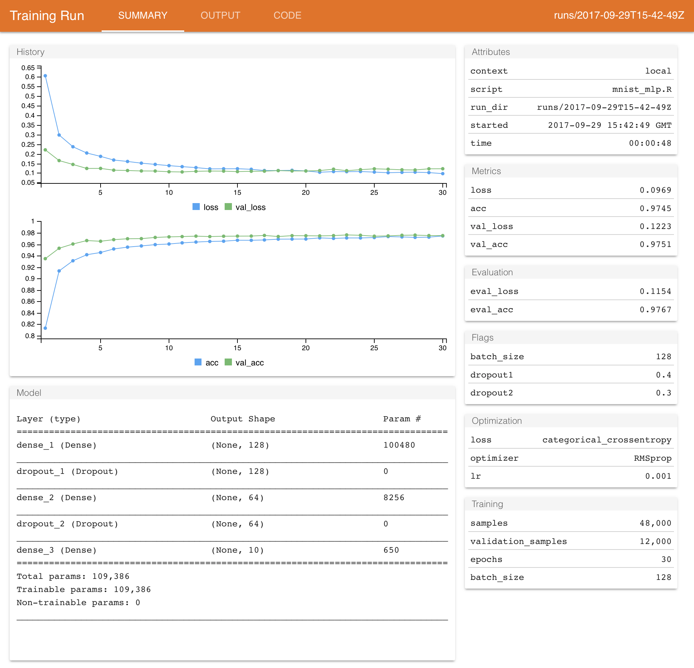The image size is (694, 668).
Task: Click the eval_acc value 0.9767
Action: pos(655,309)
